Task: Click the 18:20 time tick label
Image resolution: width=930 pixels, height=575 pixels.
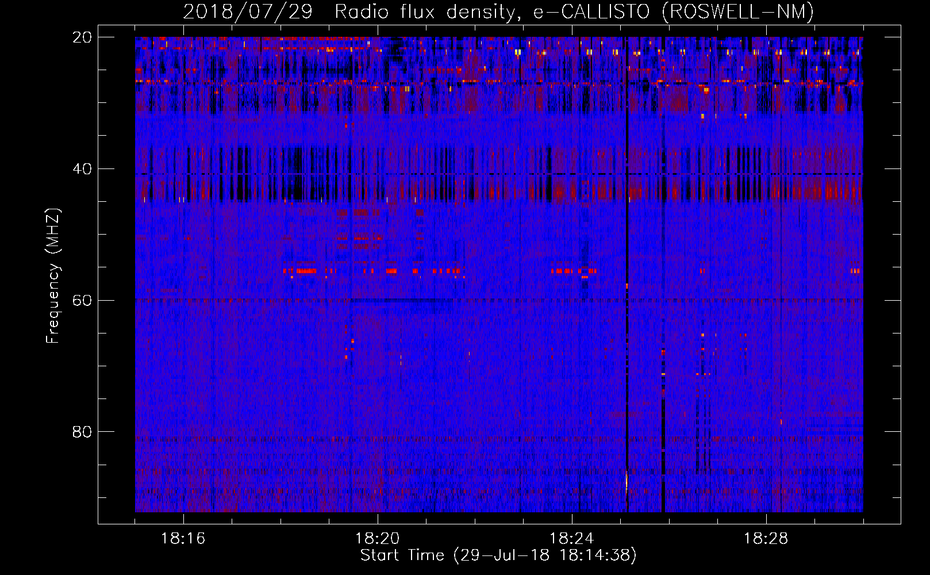Action: click(x=377, y=539)
